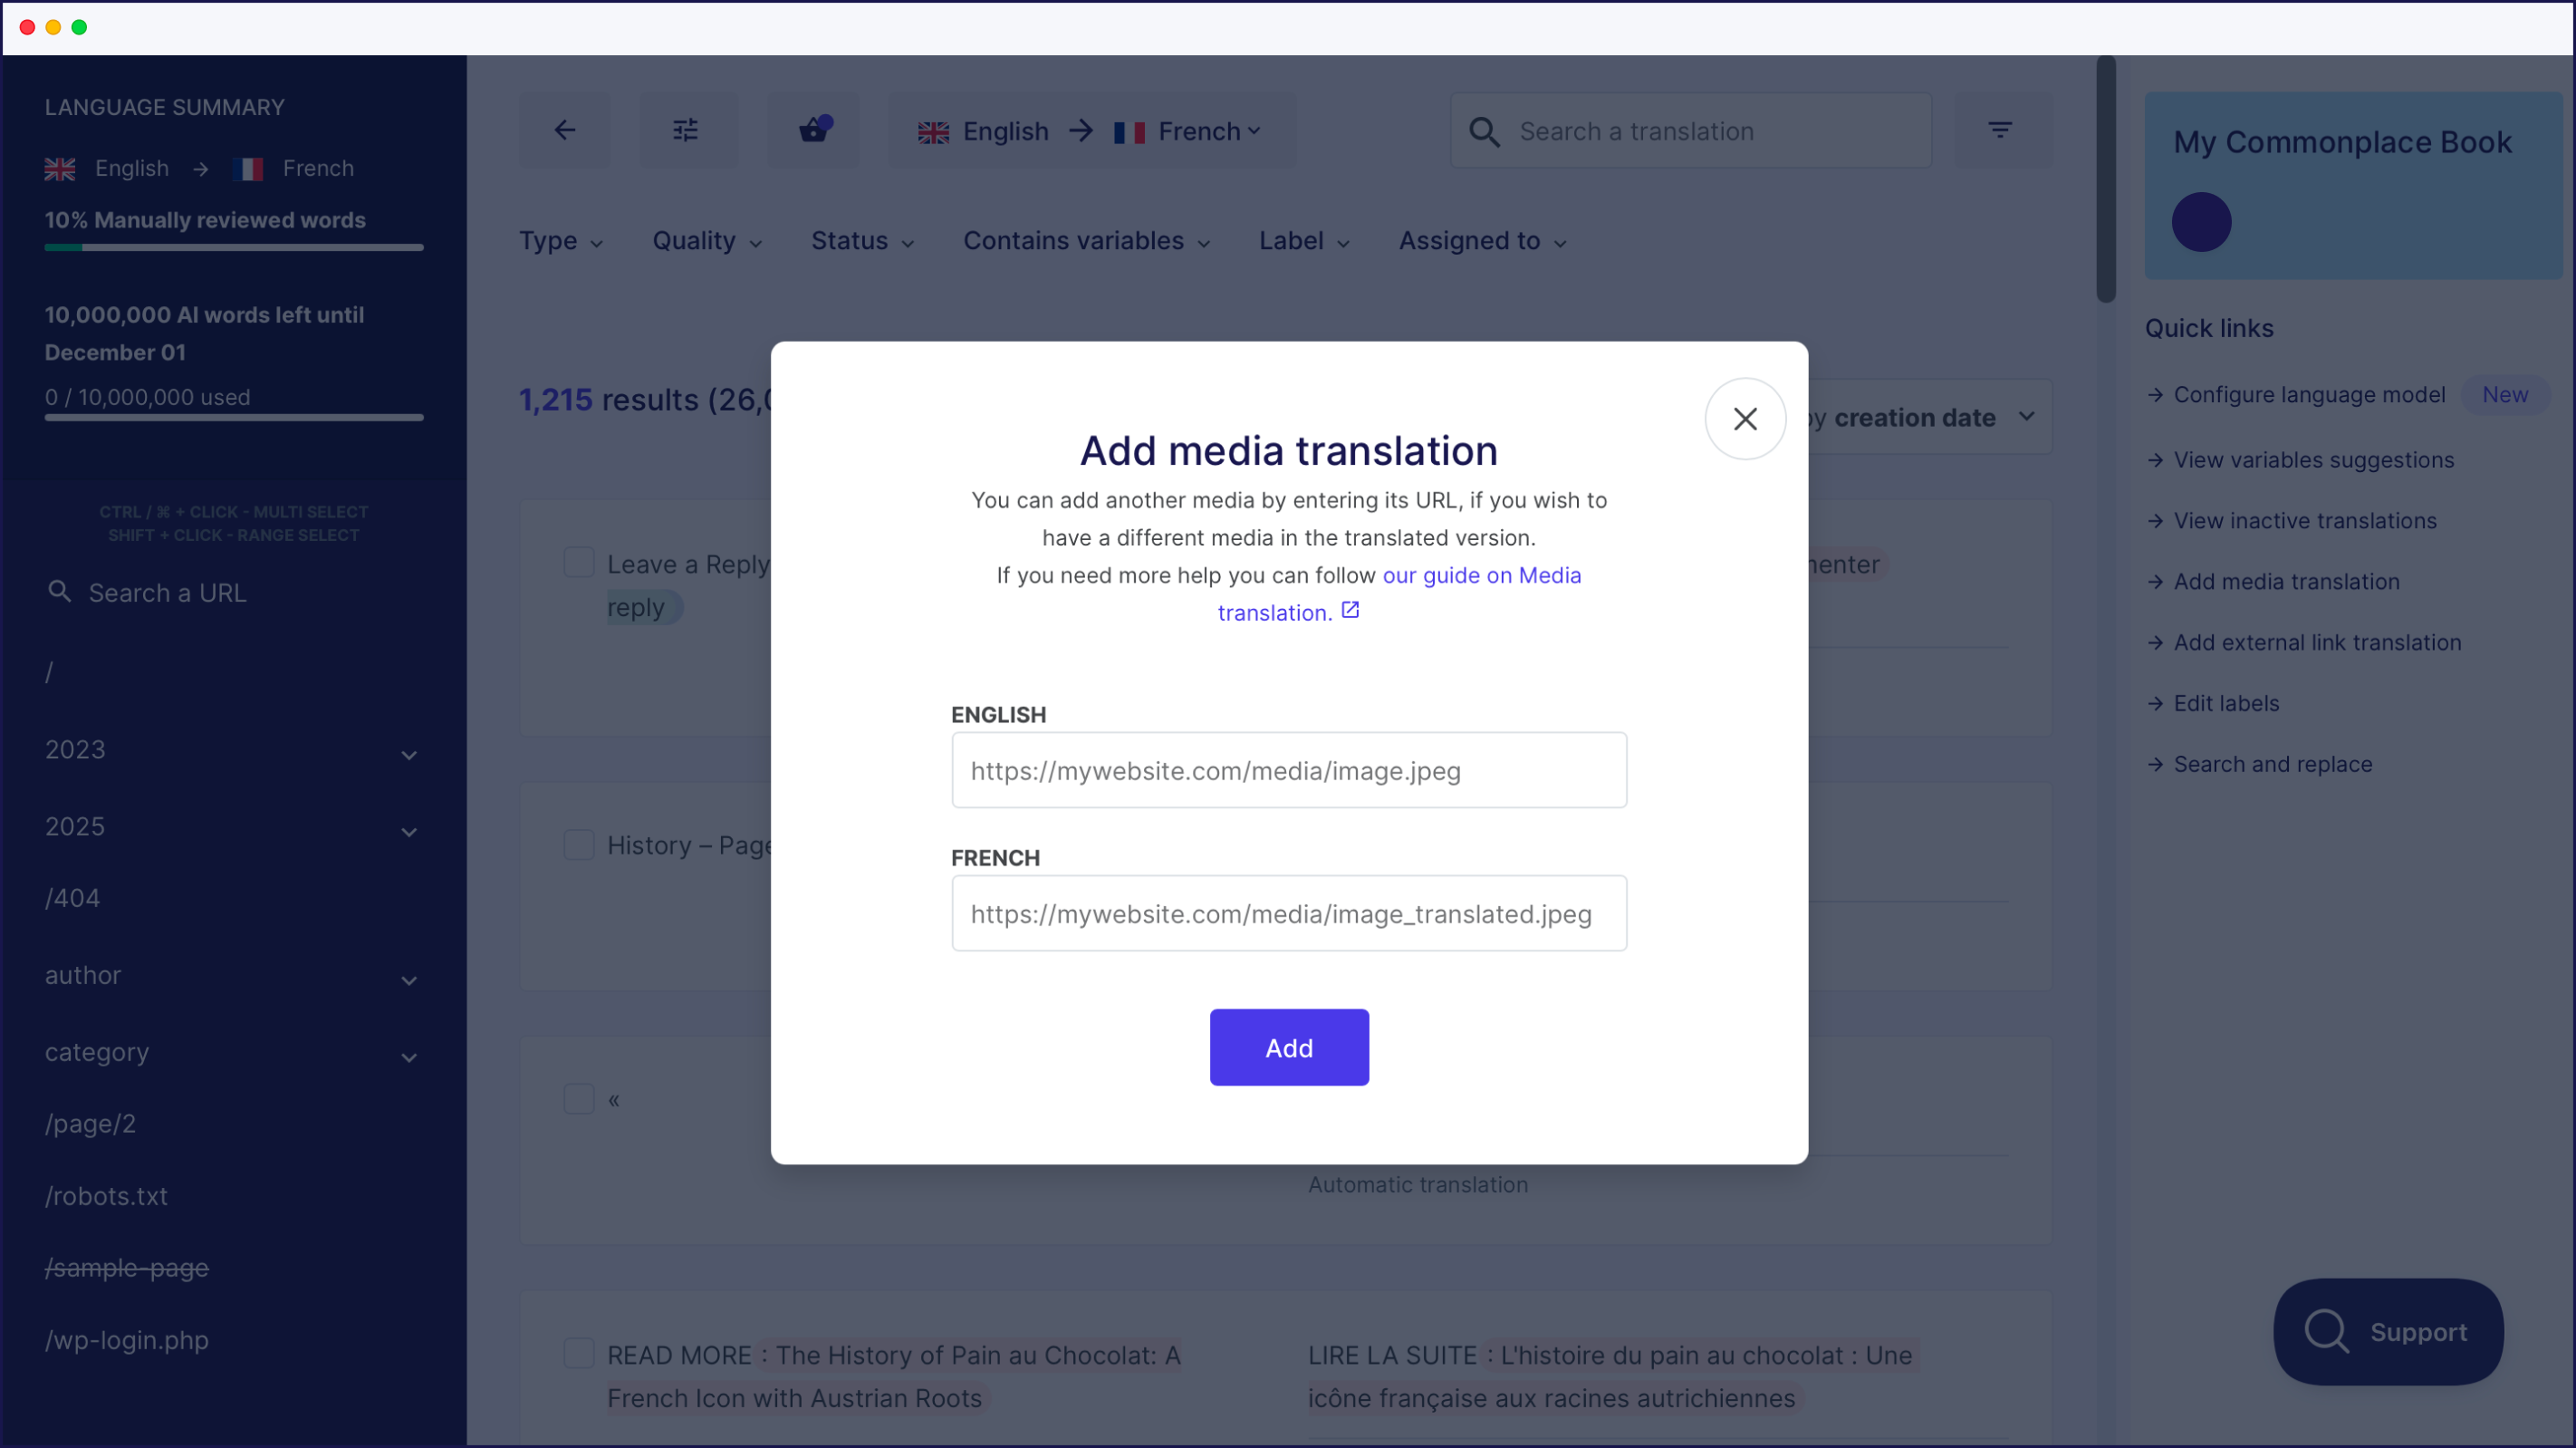
Task: Click the filter icon at the top right
Action: click(2001, 129)
